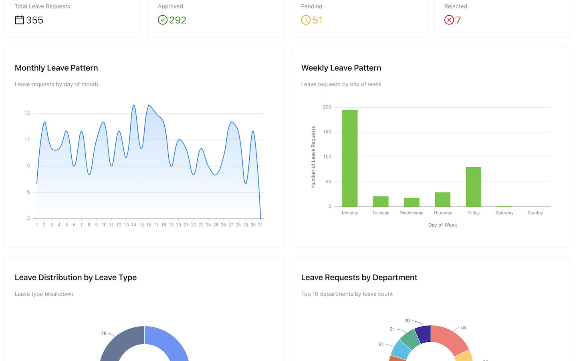Click the Monthly Leave Pattern heading

pyautogui.click(x=56, y=68)
